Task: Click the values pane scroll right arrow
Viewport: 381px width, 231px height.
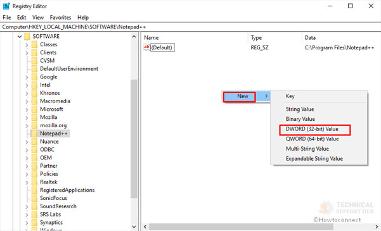Action: coord(377,227)
